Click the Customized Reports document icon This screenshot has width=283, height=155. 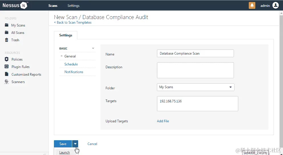coord(7,74)
